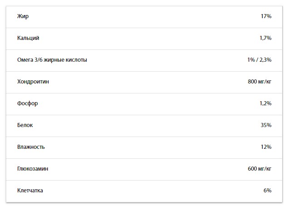Select the Клетчатка label
The image size is (284, 206).
(30, 191)
